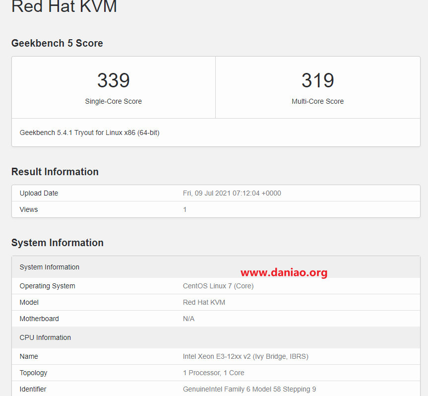Click the Motherboard N/A value
Image resolution: width=428 pixels, height=396 pixels.
188,319
